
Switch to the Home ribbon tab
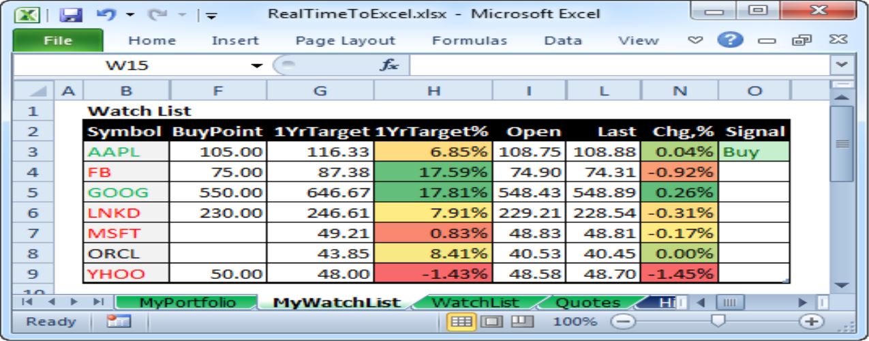[x=152, y=41]
